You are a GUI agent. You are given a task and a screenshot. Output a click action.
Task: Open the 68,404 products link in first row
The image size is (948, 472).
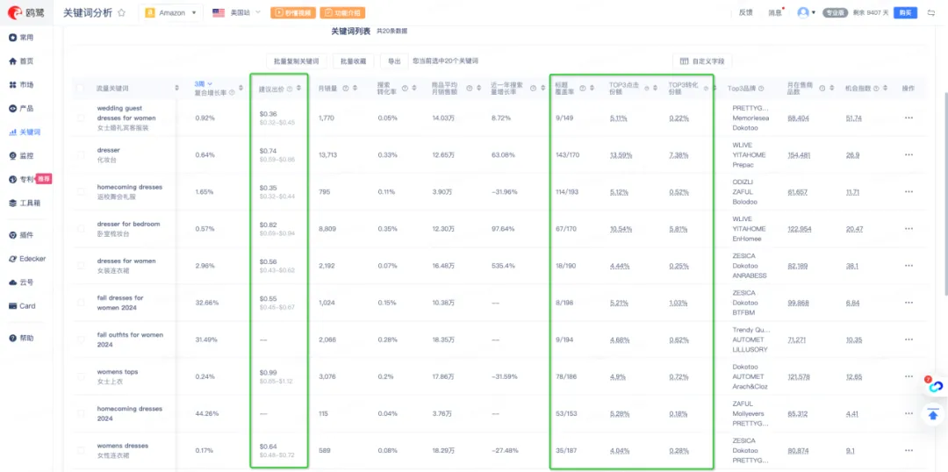(x=798, y=118)
